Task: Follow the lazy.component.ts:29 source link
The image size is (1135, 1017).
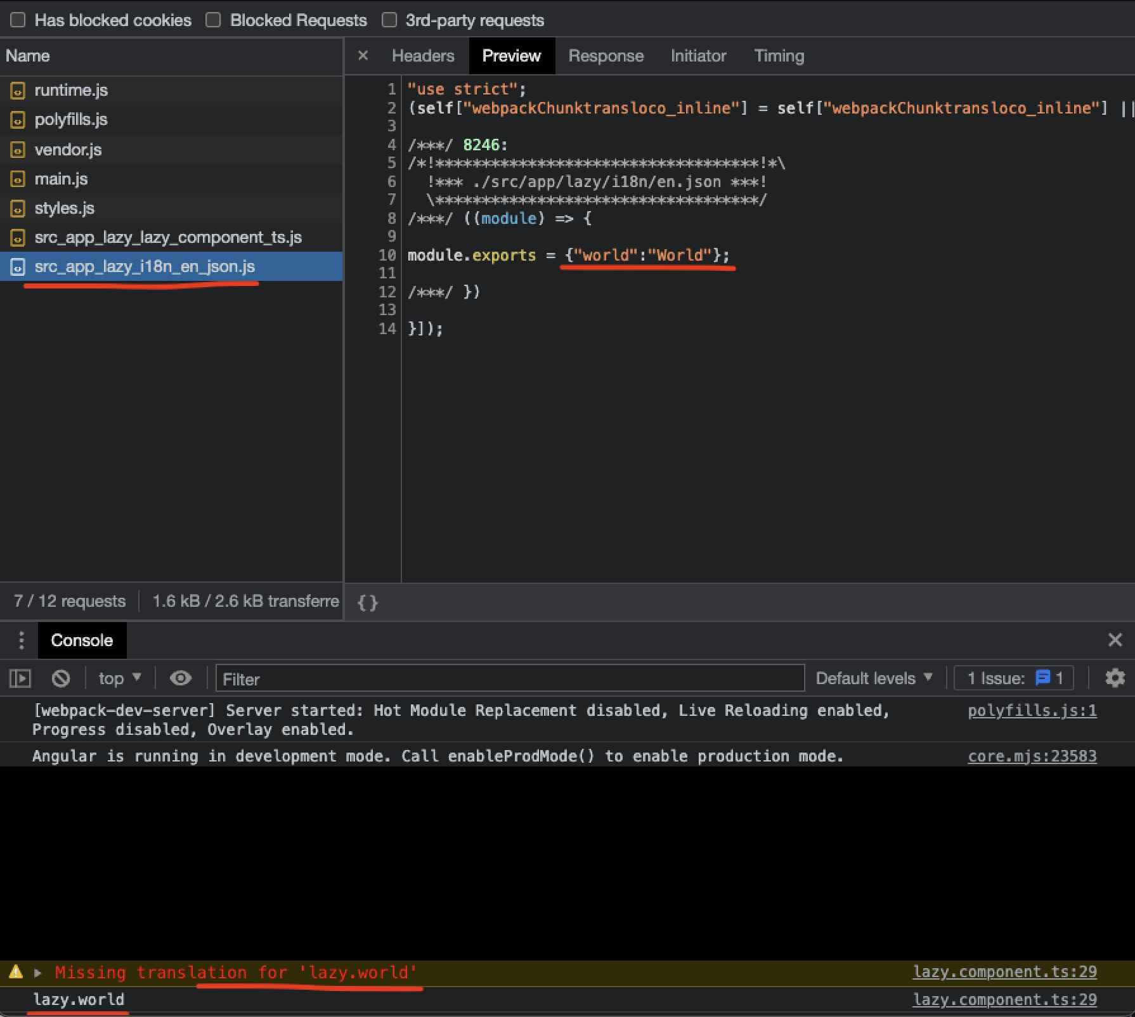Action: pyautogui.click(x=1004, y=972)
